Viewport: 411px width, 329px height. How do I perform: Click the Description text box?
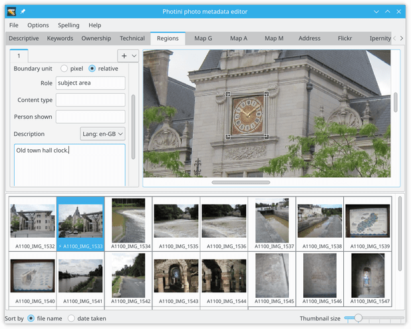[70, 165]
